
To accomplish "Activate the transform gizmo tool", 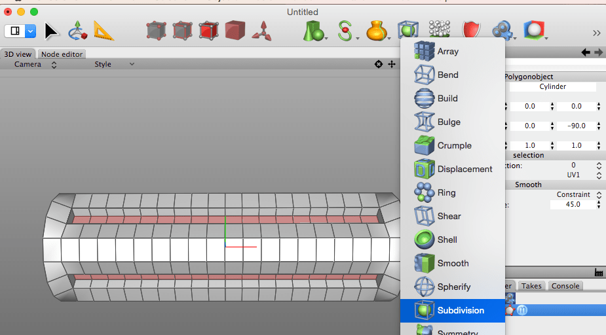I will pos(77,31).
